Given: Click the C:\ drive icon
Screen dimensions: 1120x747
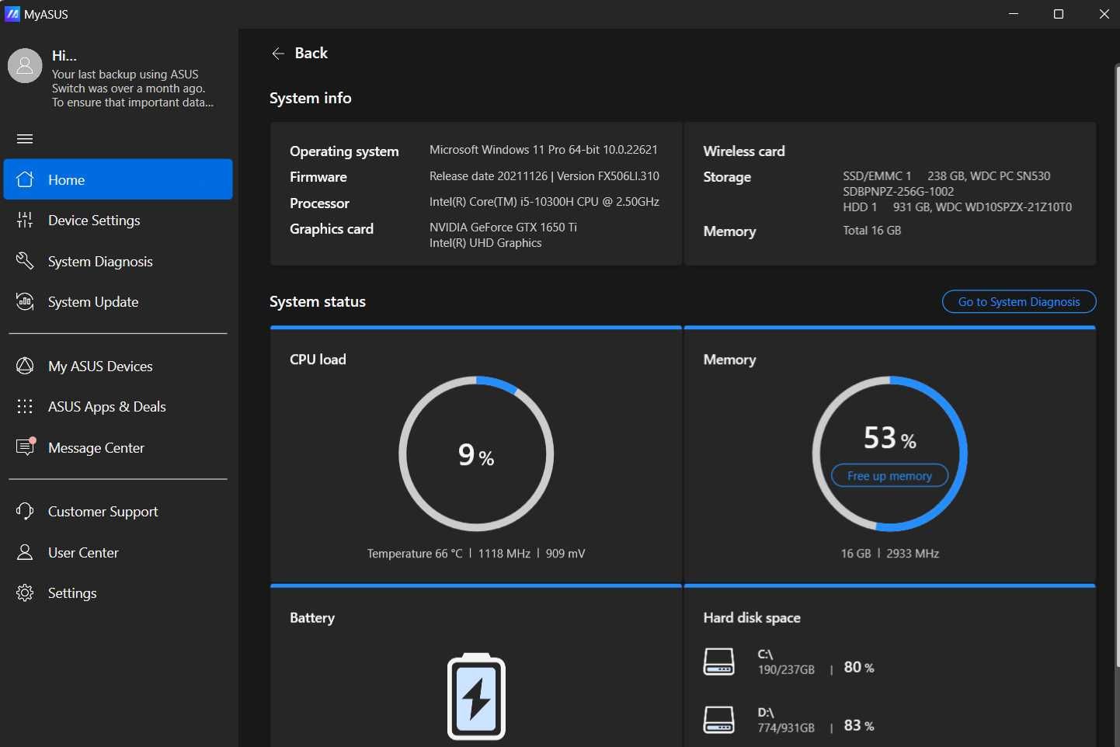Looking at the screenshot, I should click(x=718, y=662).
